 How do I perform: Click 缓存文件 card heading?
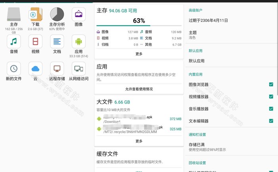107,154
